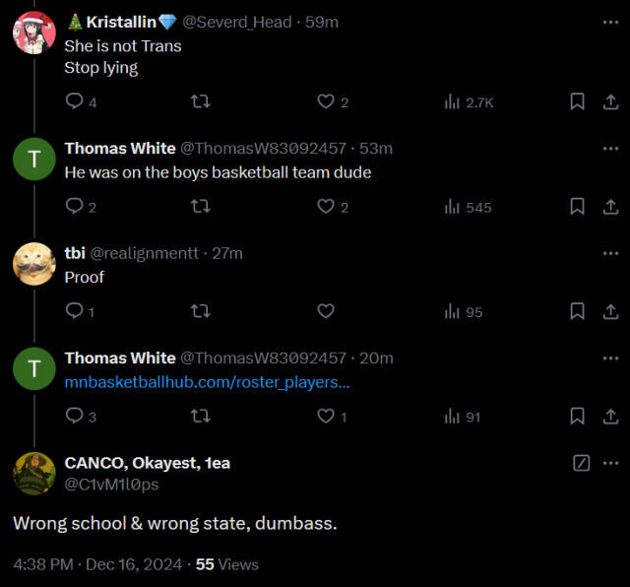
Task: View analytics showing 545 views
Action: tap(468, 207)
